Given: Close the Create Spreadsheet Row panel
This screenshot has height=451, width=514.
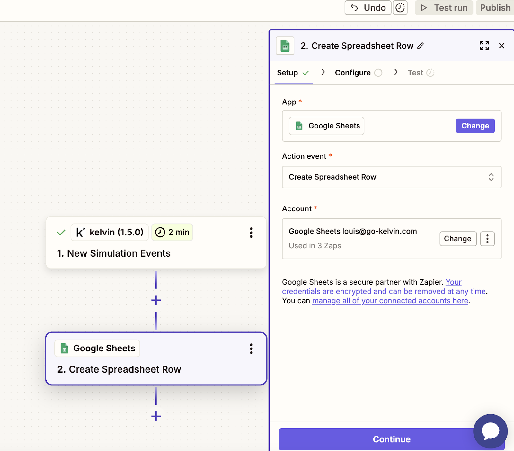Looking at the screenshot, I should [x=501, y=46].
